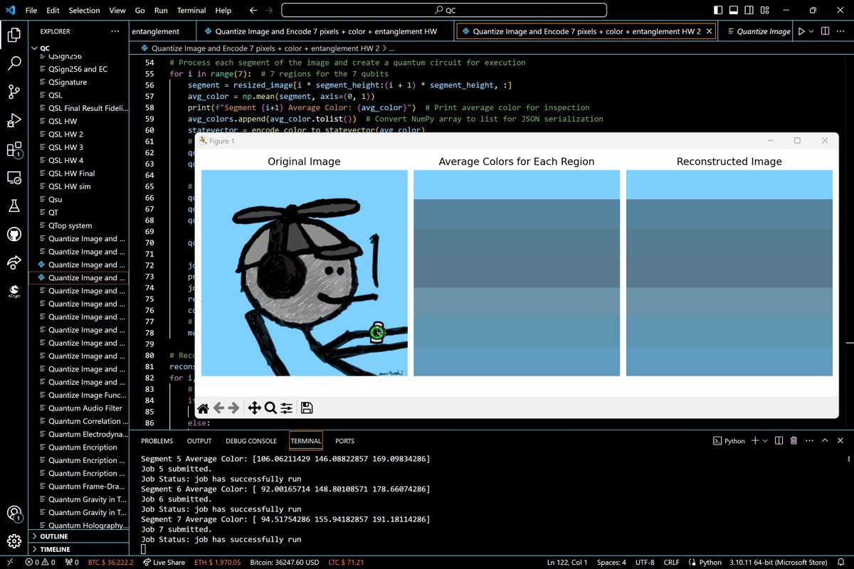Maximize the panel with chevron up

pos(825,441)
